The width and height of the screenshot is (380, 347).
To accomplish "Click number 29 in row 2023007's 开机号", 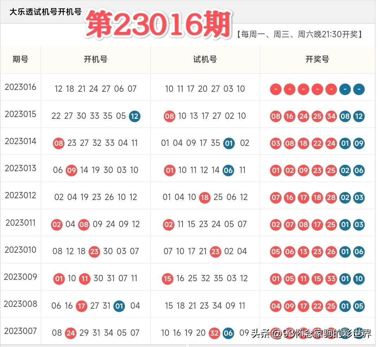I will [84, 333].
